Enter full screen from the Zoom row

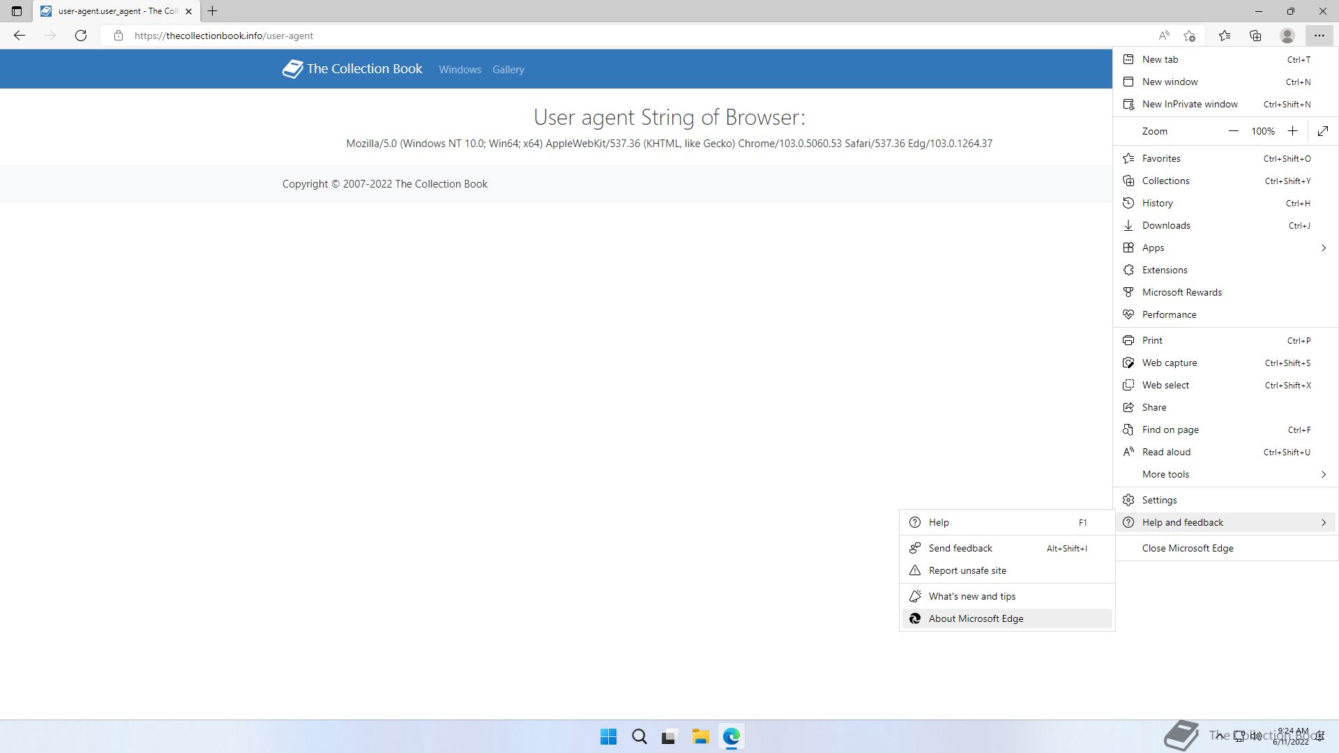click(x=1323, y=131)
